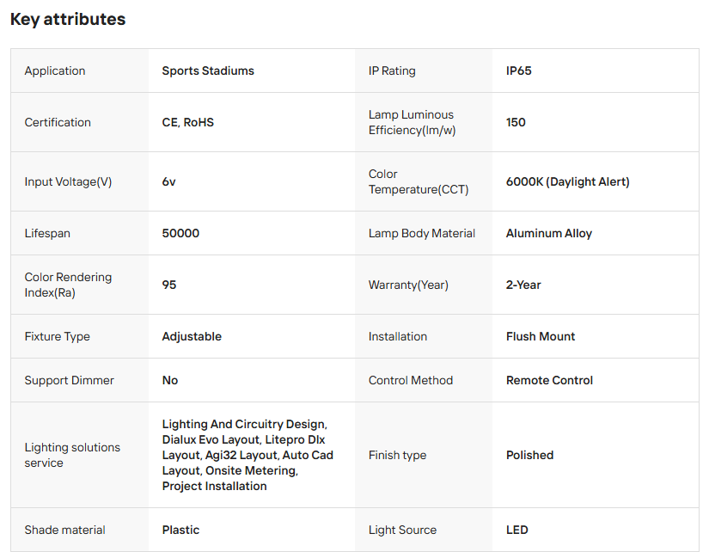
Task: Select the "LED" light source value
Action: click(517, 530)
